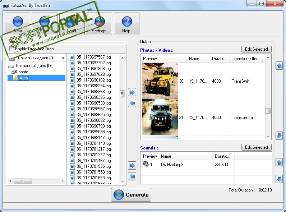
Task: Click the folder tree scroll right arrow
Action: point(63,181)
